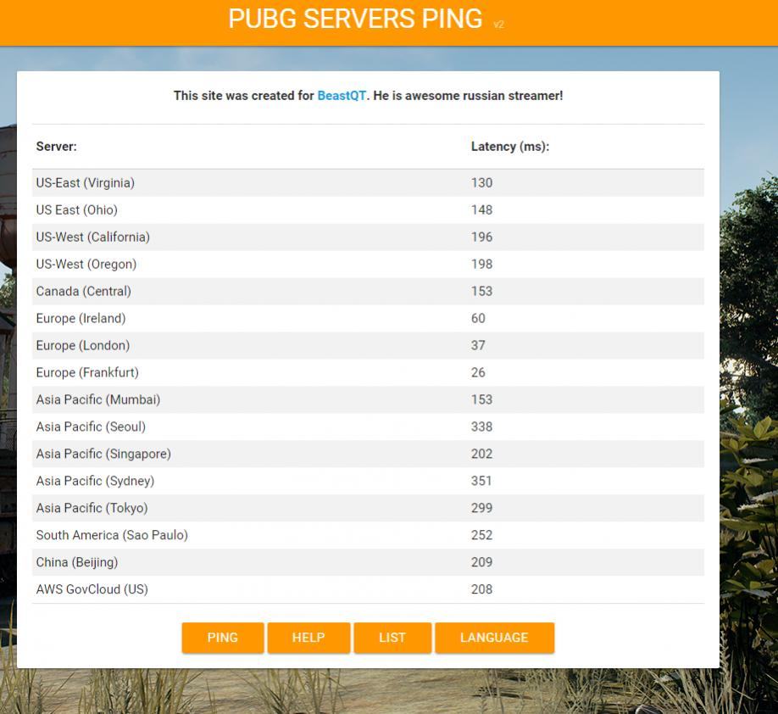This screenshot has width=778, height=714.
Task: Select Asia Pacific (Tokyo) server name
Action: point(92,508)
